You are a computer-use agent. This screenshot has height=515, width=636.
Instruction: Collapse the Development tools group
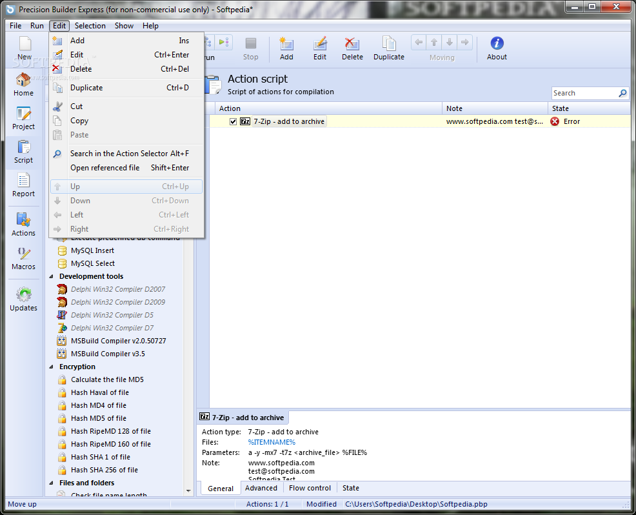pos(51,276)
